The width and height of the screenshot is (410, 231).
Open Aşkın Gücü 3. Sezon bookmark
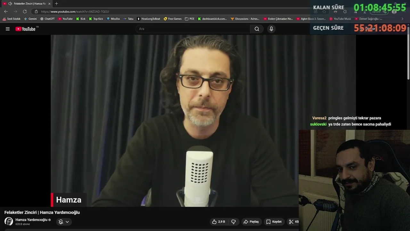click(311, 19)
